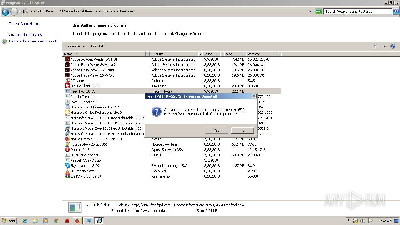Viewport: 400px width, 225px height.
Task: Expand the Installed On column filter arrow
Action: 222,54
